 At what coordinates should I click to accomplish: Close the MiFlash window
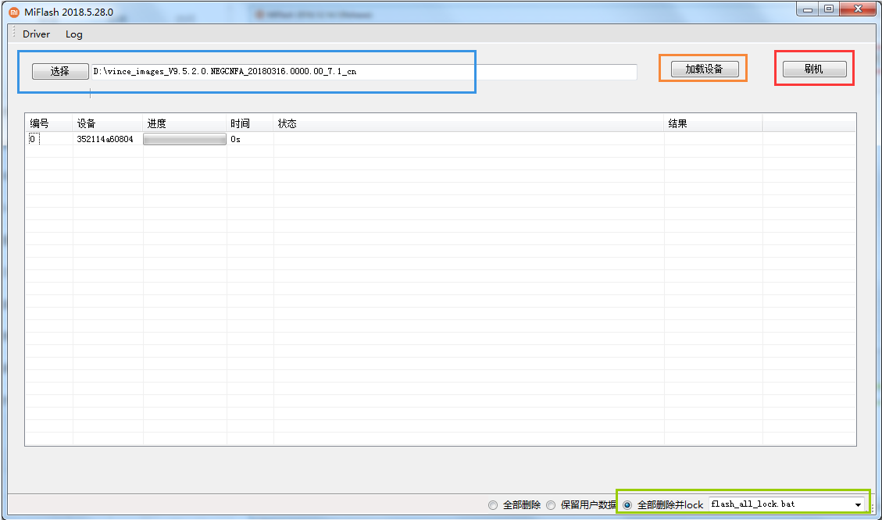pos(858,9)
